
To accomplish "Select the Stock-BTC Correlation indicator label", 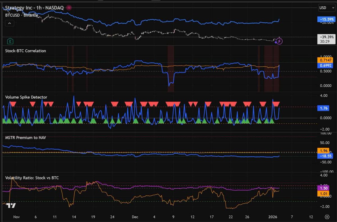I will coord(26,51).
